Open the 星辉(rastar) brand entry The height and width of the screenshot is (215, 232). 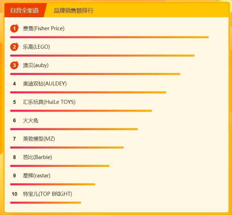[37, 176]
